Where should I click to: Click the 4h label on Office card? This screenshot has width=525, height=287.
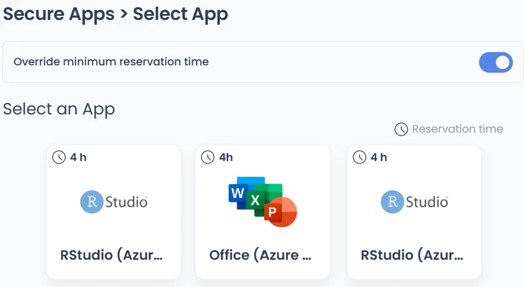coord(226,157)
